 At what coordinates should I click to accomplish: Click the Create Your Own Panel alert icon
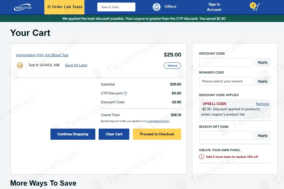[202, 157]
